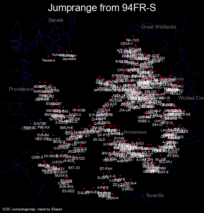
Task: Select the Providence region label
Action: pyautogui.click(x=21, y=89)
